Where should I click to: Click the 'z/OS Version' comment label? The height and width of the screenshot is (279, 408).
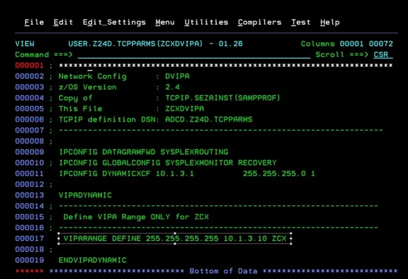point(88,87)
